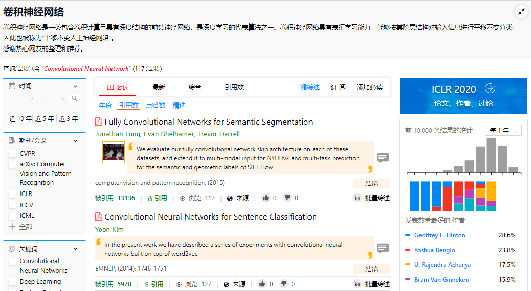Image resolution: width=531 pixels, height=291 pixels.
Task: Open PDF icon for Fully Convolutional Networks
Action: pos(99,122)
